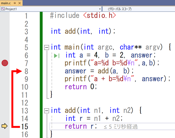Image resolution: width=175 pixels, height=138 pixels.
Task: Click the yellow current-statement arrow at line 15
Action: [5, 126]
